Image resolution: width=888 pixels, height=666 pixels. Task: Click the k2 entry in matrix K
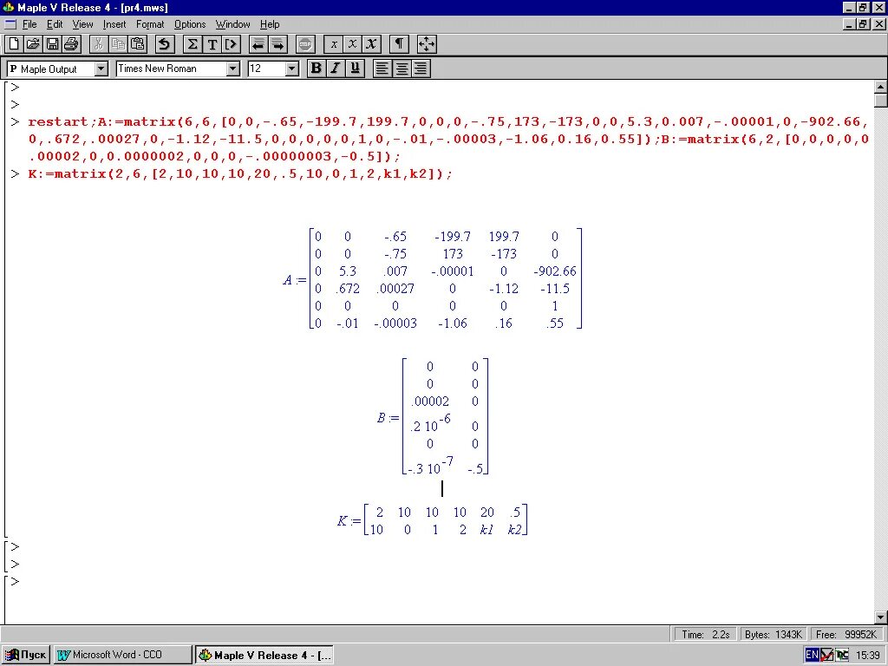pos(514,530)
